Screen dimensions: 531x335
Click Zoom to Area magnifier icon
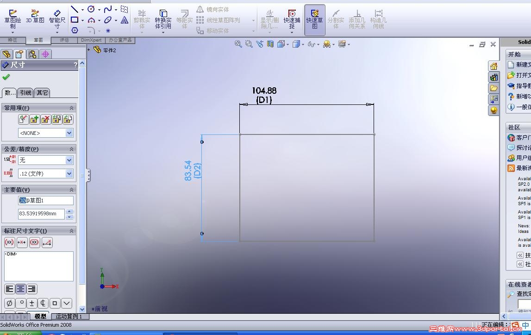pyautogui.click(x=249, y=43)
